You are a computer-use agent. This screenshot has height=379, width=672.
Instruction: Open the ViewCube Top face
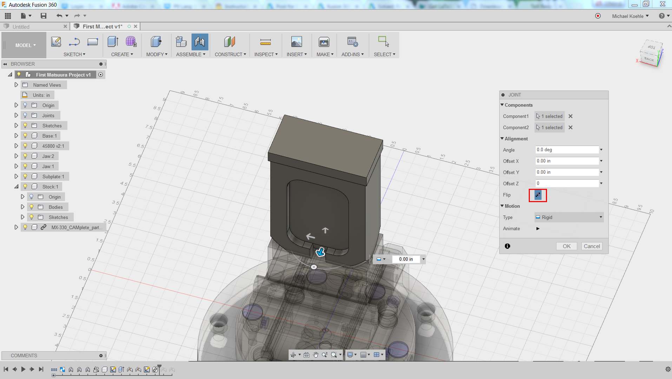[652, 47]
